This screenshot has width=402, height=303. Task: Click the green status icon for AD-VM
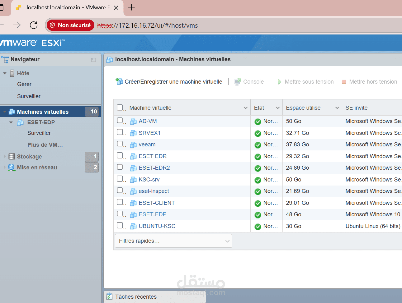point(258,122)
